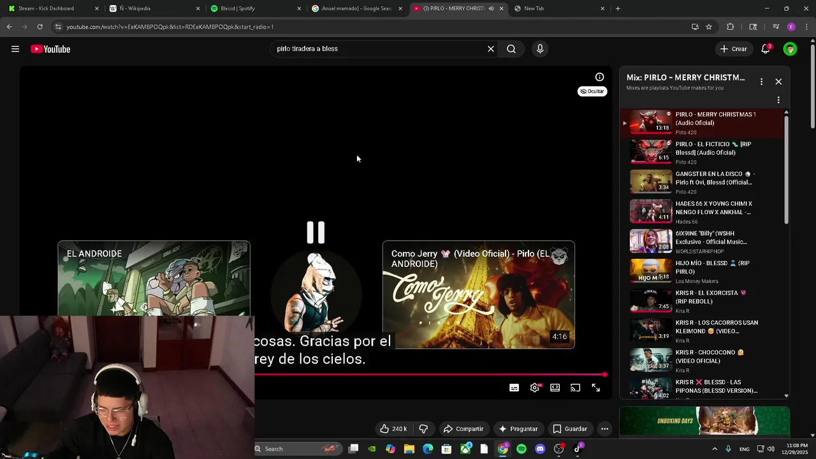Bookmark this page with the star
Viewport: 816px width, 459px height.
tap(709, 27)
